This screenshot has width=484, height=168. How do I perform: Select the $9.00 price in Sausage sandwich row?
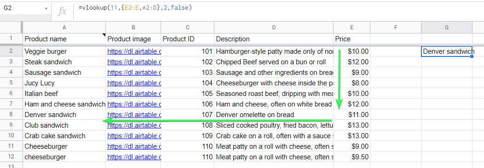pyautogui.click(x=351, y=73)
